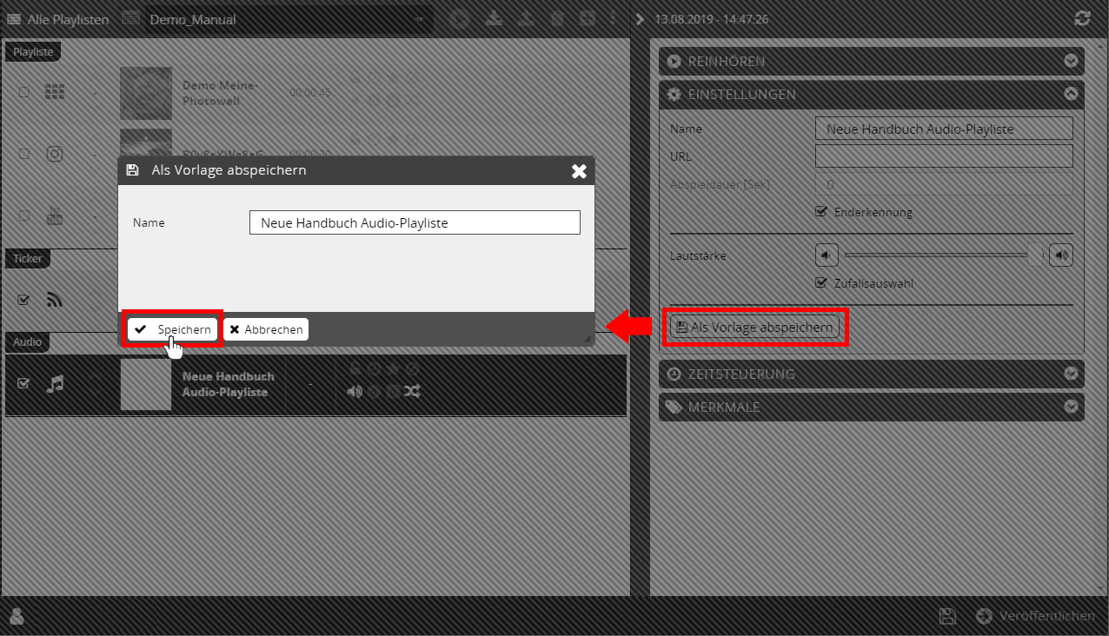The width and height of the screenshot is (1109, 636).
Task: Click the Speichern button in the dialog
Action: [173, 330]
